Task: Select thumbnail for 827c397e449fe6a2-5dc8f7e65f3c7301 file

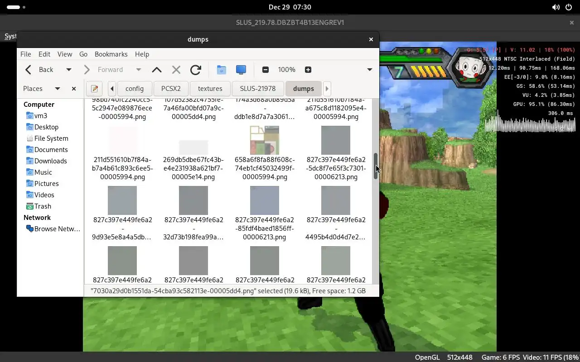Action: click(336, 140)
